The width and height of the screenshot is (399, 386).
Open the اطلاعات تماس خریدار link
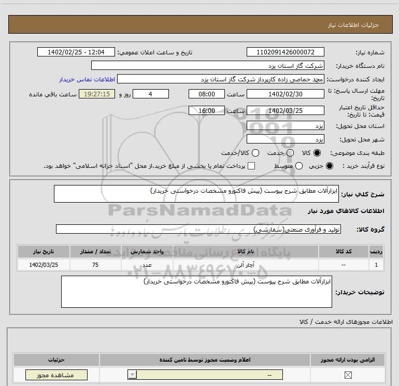pyautogui.click(x=87, y=79)
